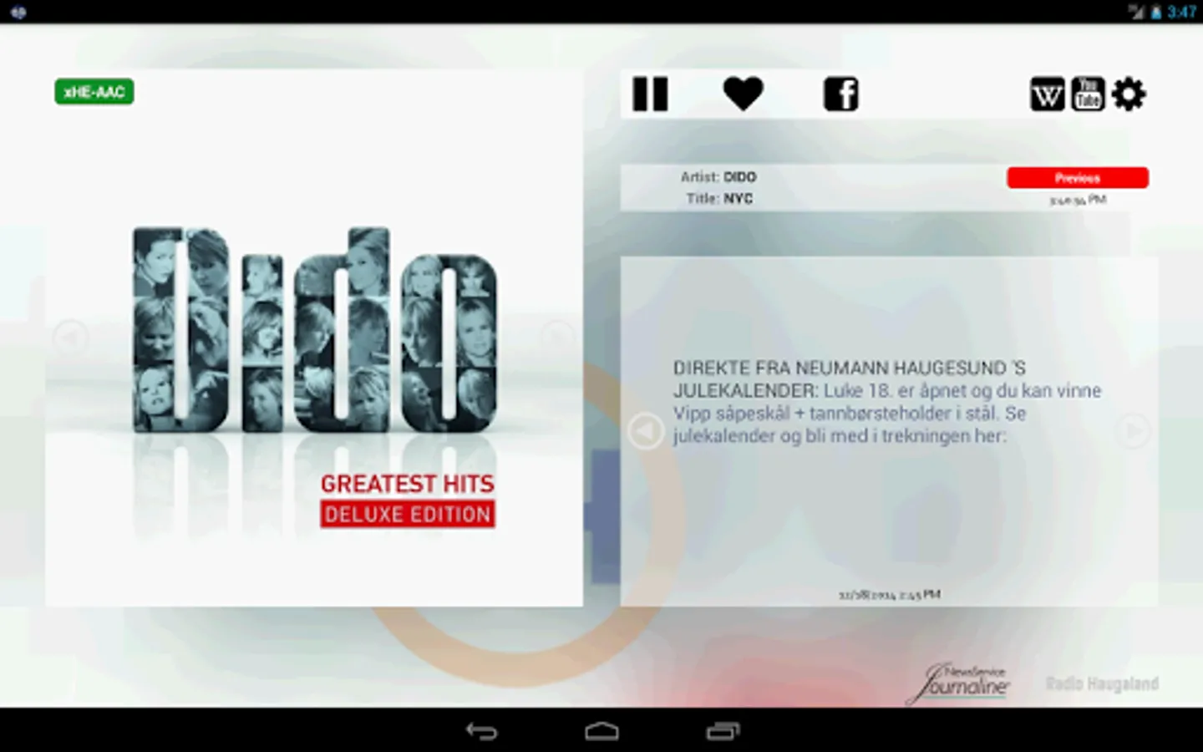Viewport: 1203px width, 752px height.
Task: Click the red Previous button
Action: pyautogui.click(x=1078, y=177)
